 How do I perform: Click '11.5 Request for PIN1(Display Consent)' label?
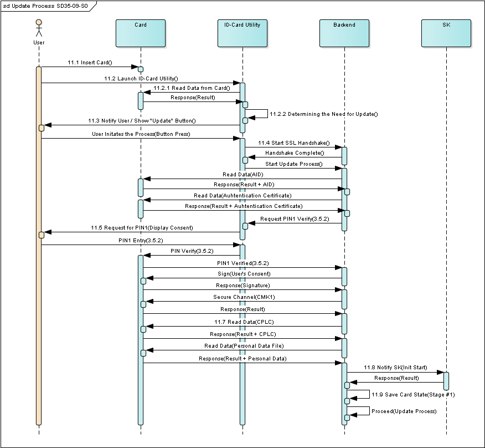(142, 228)
